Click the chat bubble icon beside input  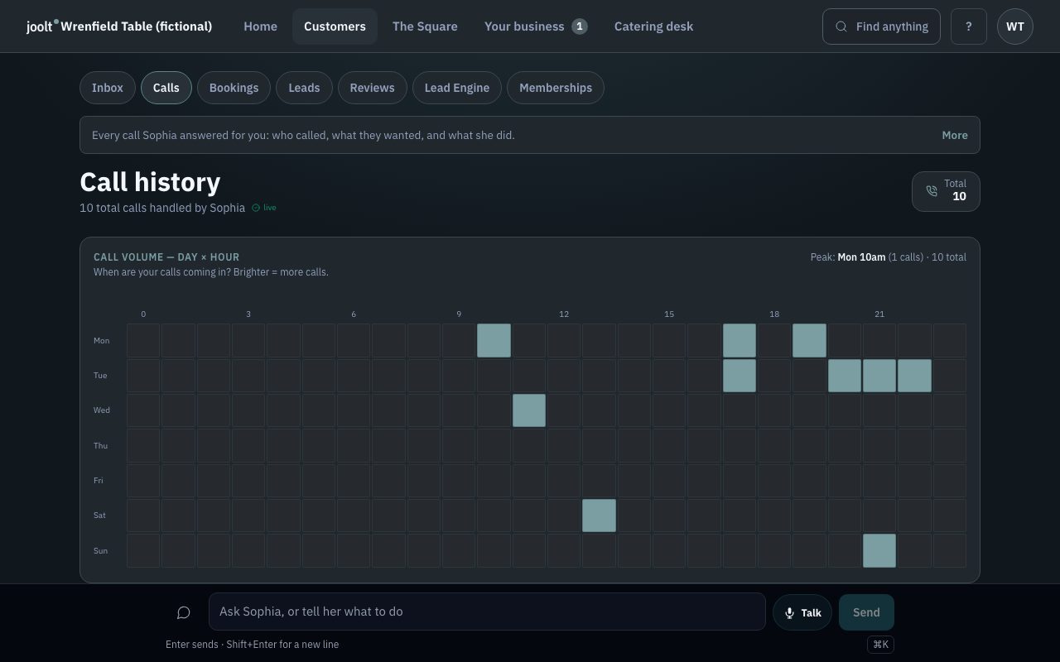click(x=184, y=612)
